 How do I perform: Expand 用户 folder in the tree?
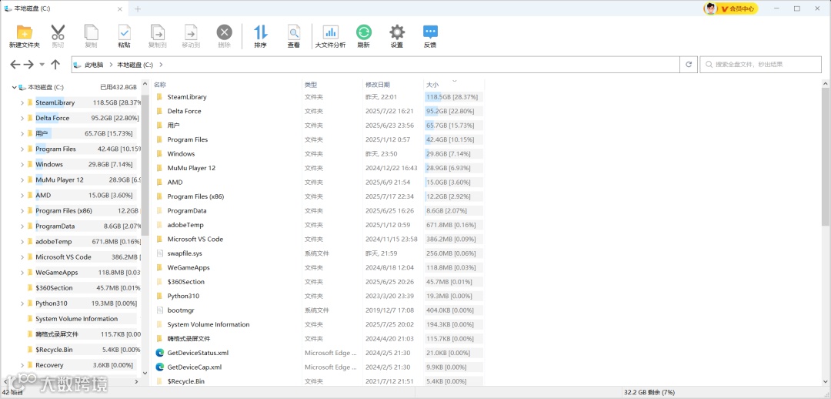(22, 133)
